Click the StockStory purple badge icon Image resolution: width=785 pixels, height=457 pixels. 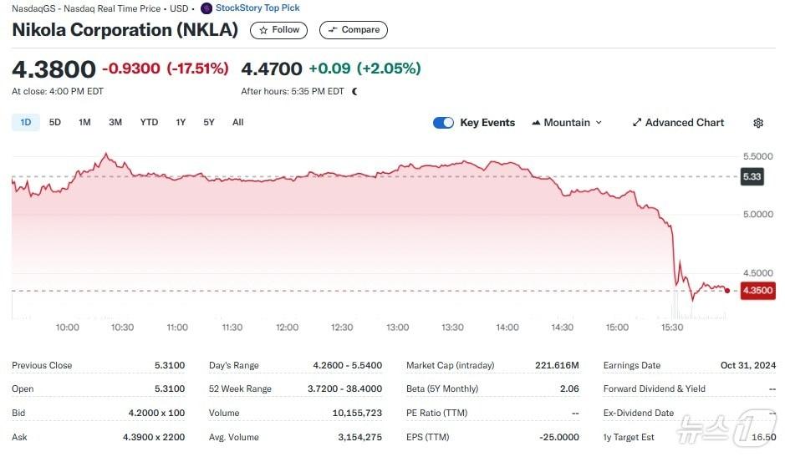206,8
